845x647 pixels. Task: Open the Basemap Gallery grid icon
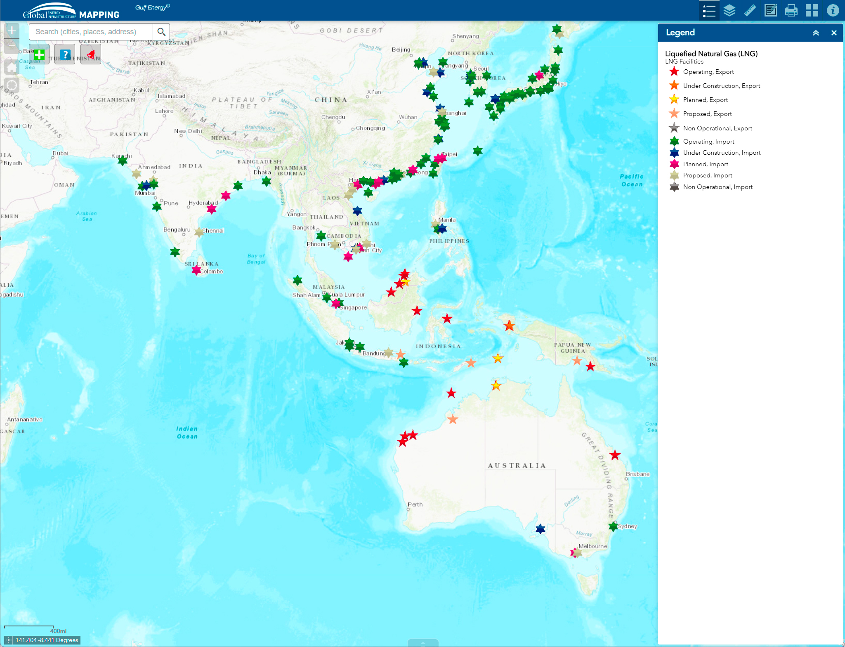pyautogui.click(x=812, y=11)
